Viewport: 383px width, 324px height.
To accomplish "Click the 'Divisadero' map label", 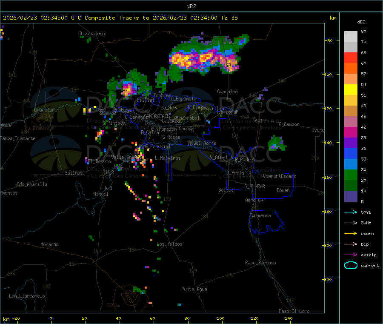I will coord(92,34).
